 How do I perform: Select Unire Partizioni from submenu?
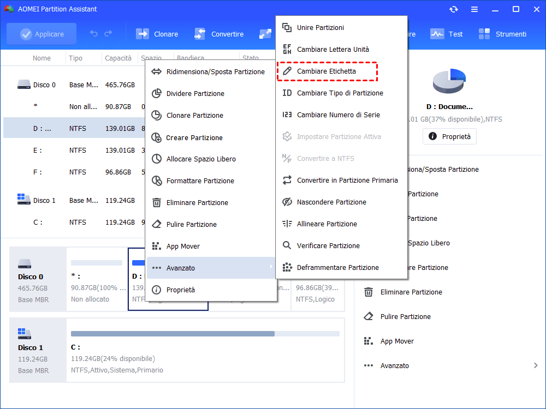coord(341,27)
